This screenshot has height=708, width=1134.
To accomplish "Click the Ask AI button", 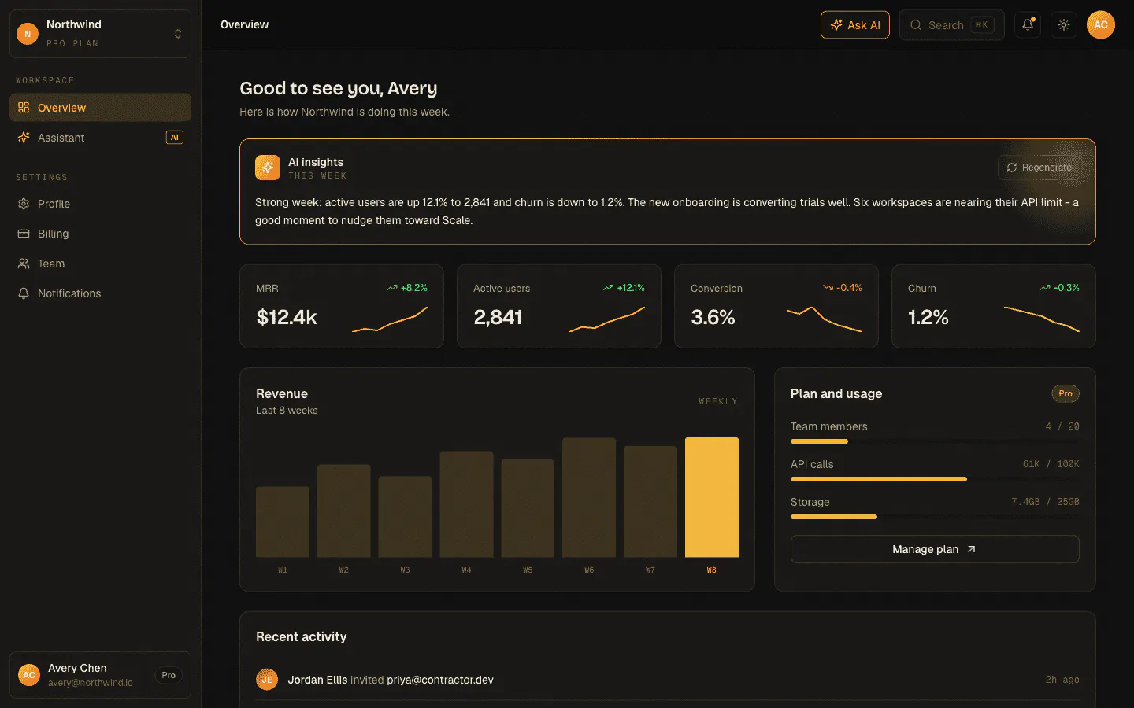I will pyautogui.click(x=855, y=25).
